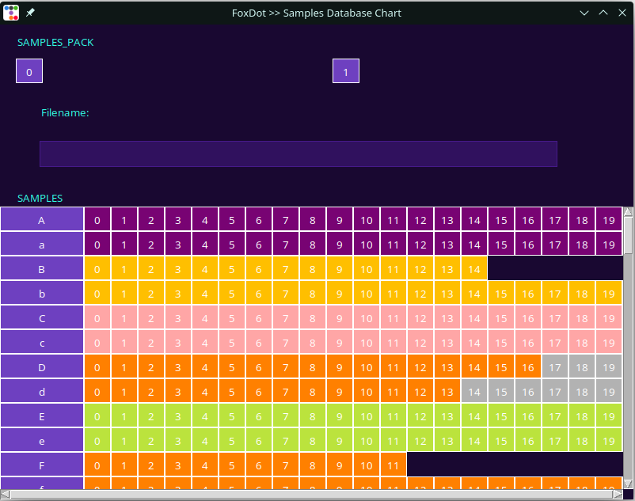Click the vertical scrollbar up arrow
Image resolution: width=635 pixels, height=501 pixels.
point(629,212)
